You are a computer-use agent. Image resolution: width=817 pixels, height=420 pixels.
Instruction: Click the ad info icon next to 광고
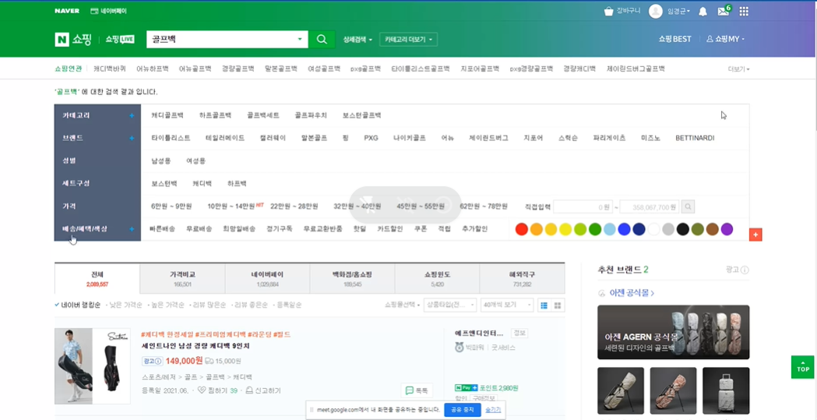tap(745, 270)
